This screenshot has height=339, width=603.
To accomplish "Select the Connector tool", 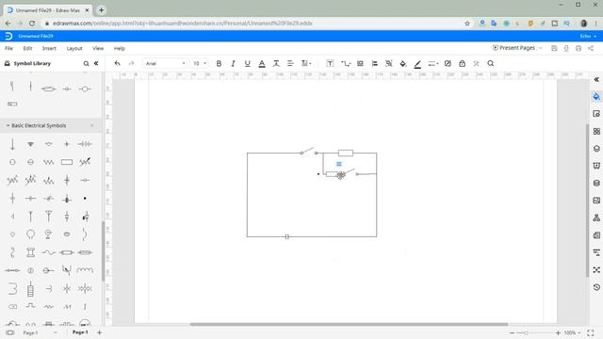I will point(346,63).
